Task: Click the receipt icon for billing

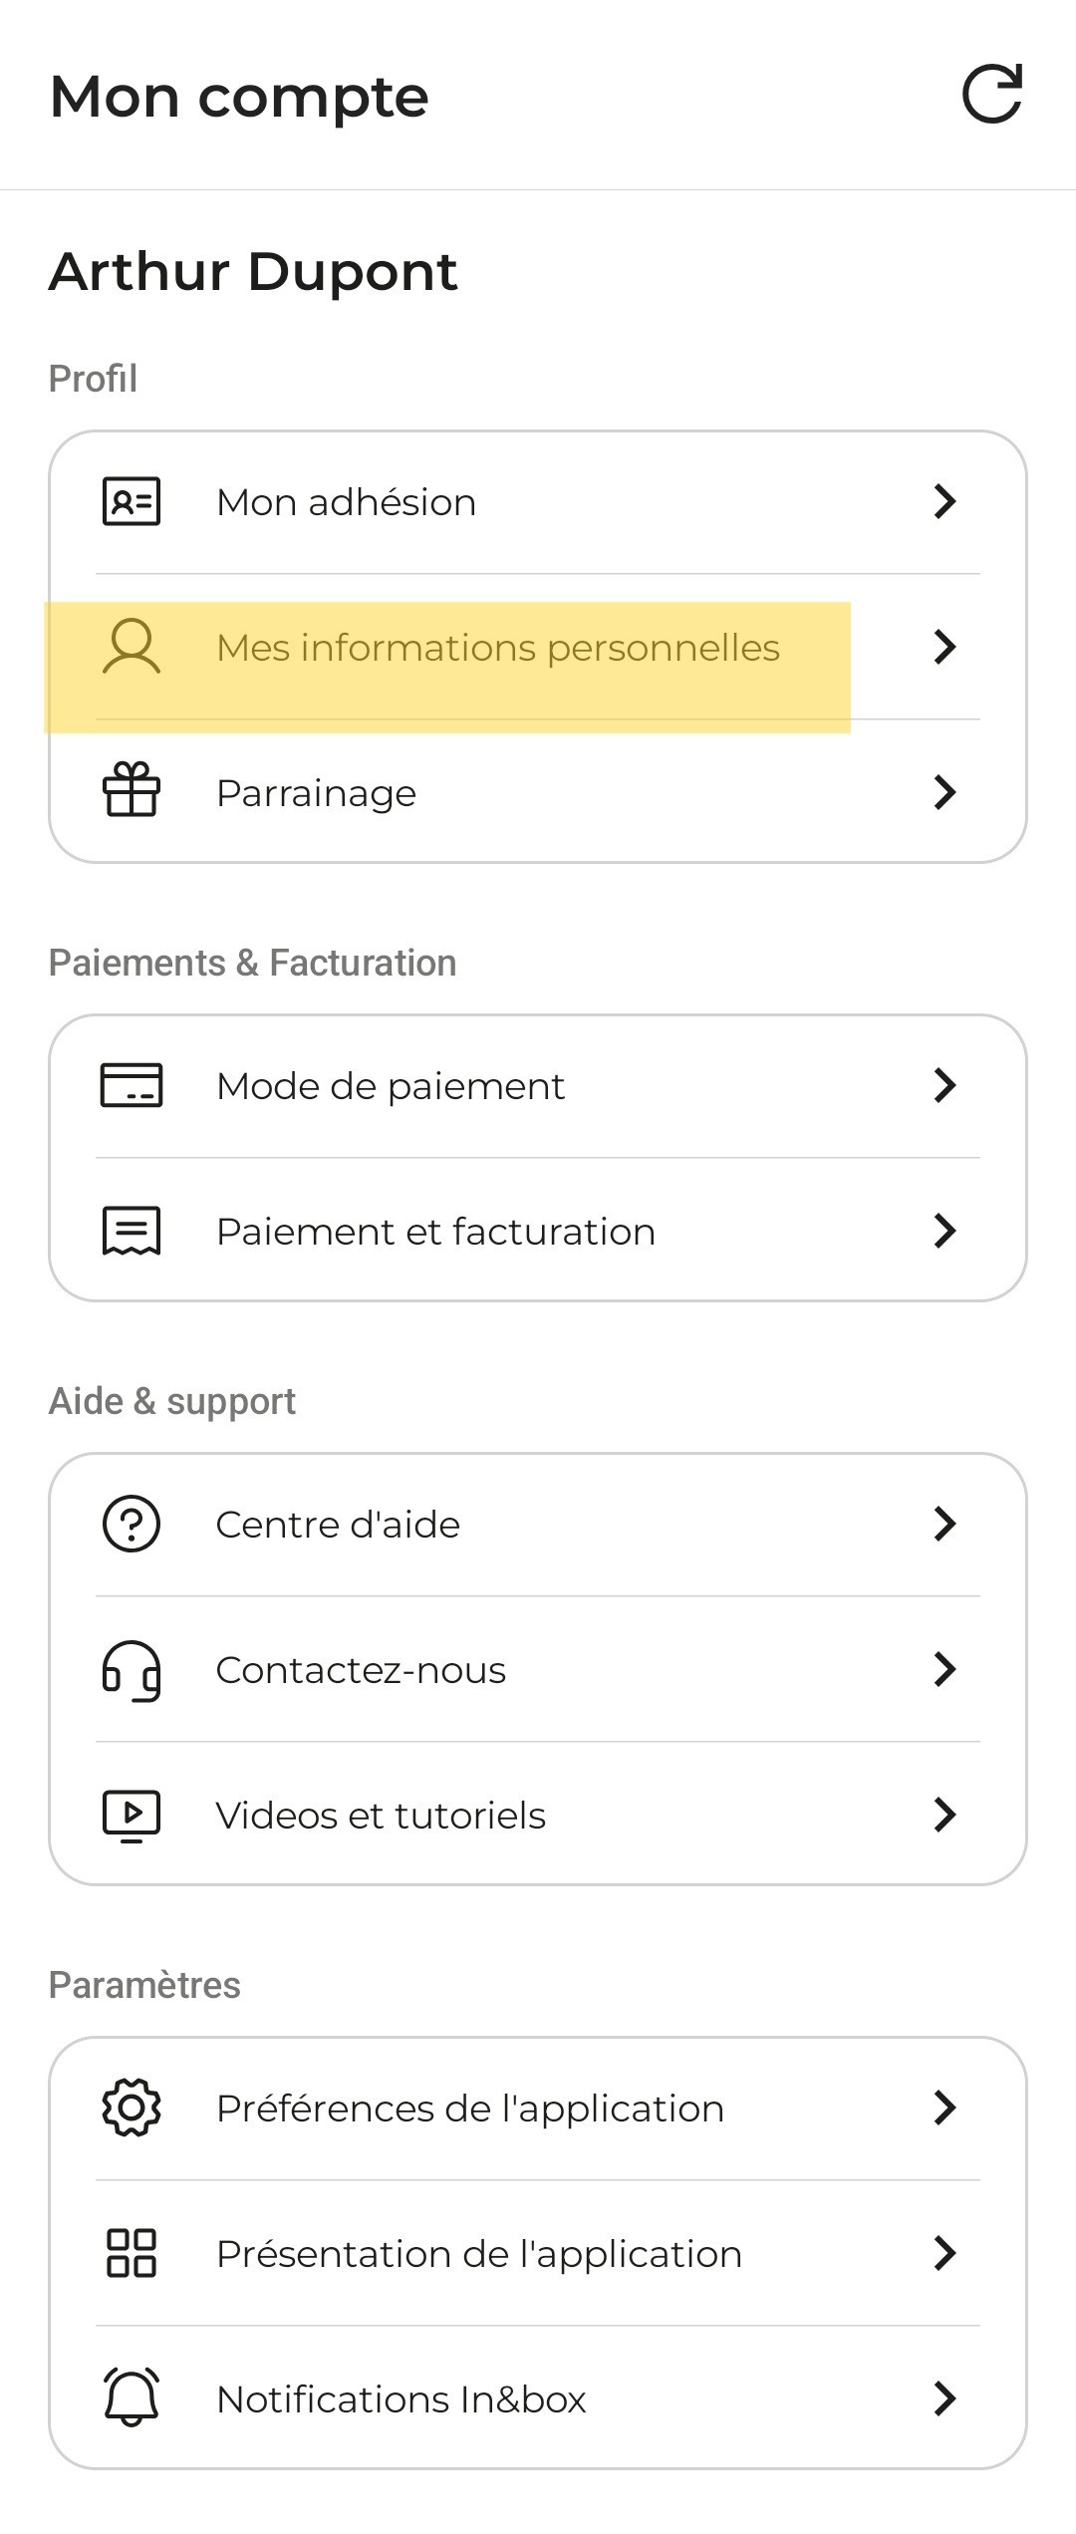Action: [132, 1231]
